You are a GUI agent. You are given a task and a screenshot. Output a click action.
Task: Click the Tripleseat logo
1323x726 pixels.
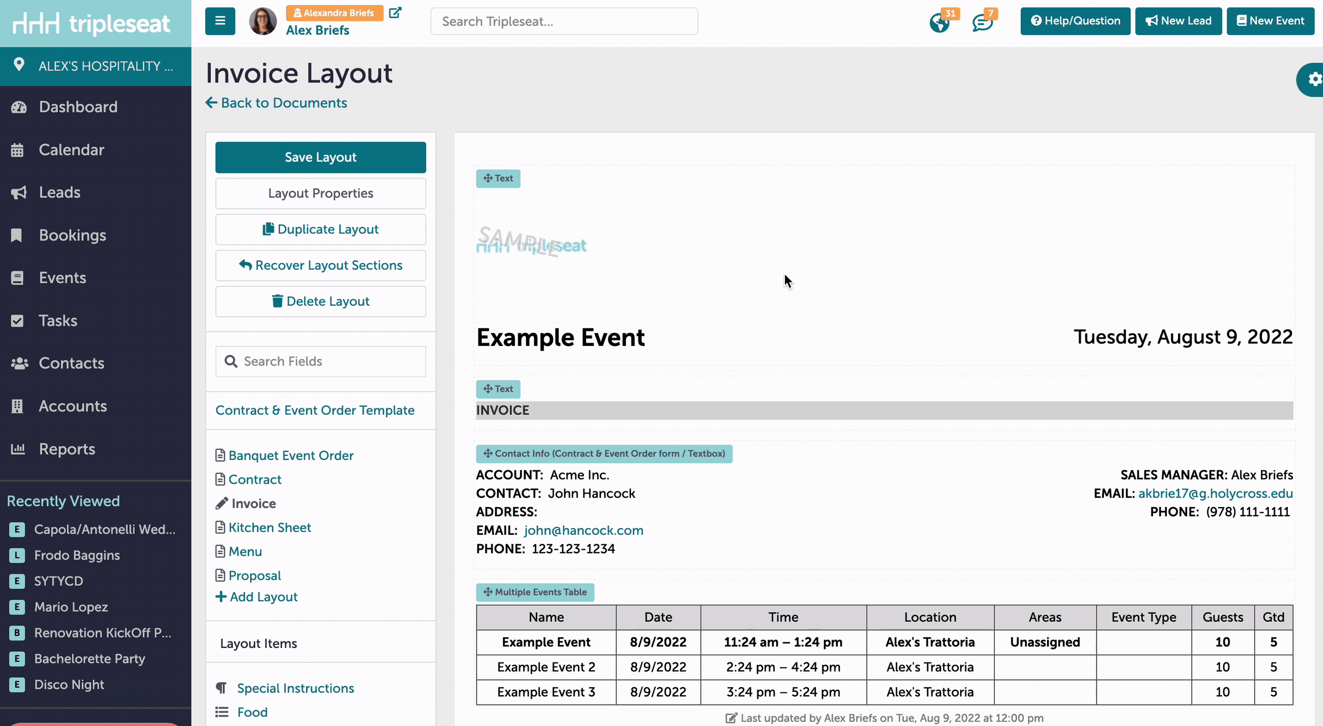pyautogui.click(x=91, y=24)
